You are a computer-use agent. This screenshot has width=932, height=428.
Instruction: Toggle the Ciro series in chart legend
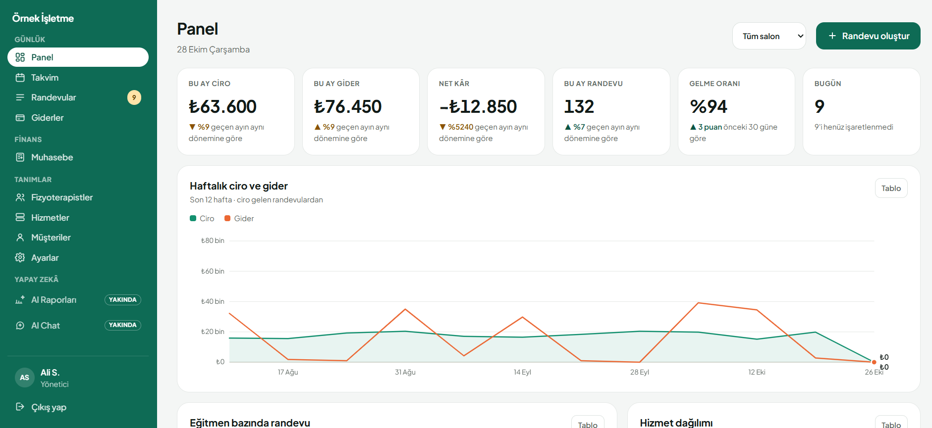[202, 219]
